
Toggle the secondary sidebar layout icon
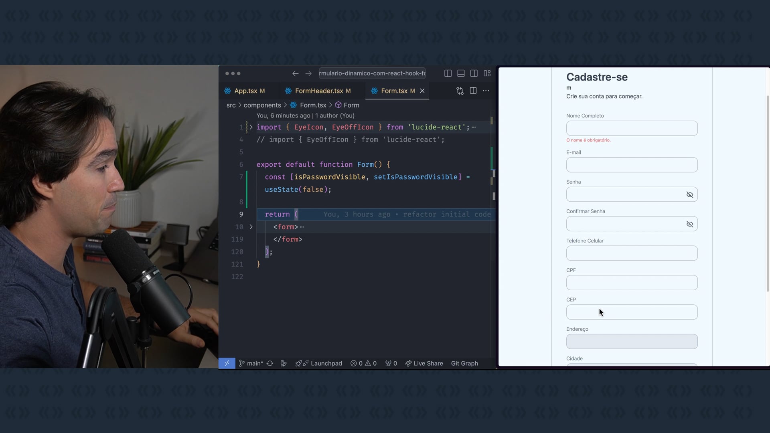(474, 73)
